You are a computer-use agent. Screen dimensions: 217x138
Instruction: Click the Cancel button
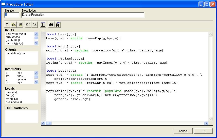click(x=183, y=131)
